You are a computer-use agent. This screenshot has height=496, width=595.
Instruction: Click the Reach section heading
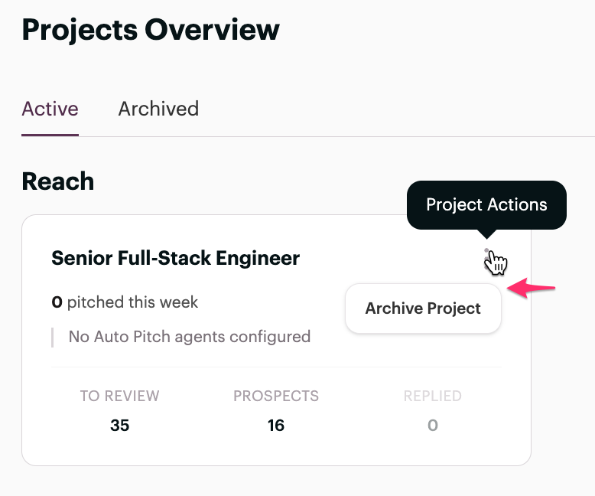tap(58, 181)
